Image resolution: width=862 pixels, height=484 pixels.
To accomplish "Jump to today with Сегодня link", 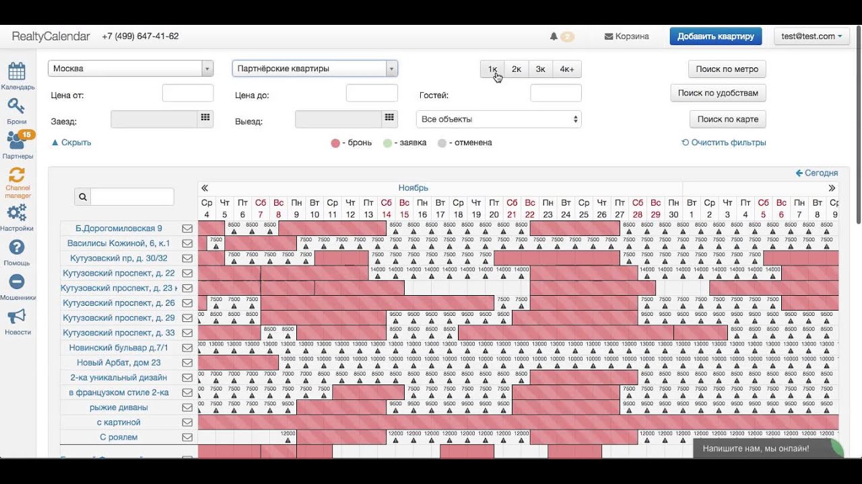I will (817, 173).
